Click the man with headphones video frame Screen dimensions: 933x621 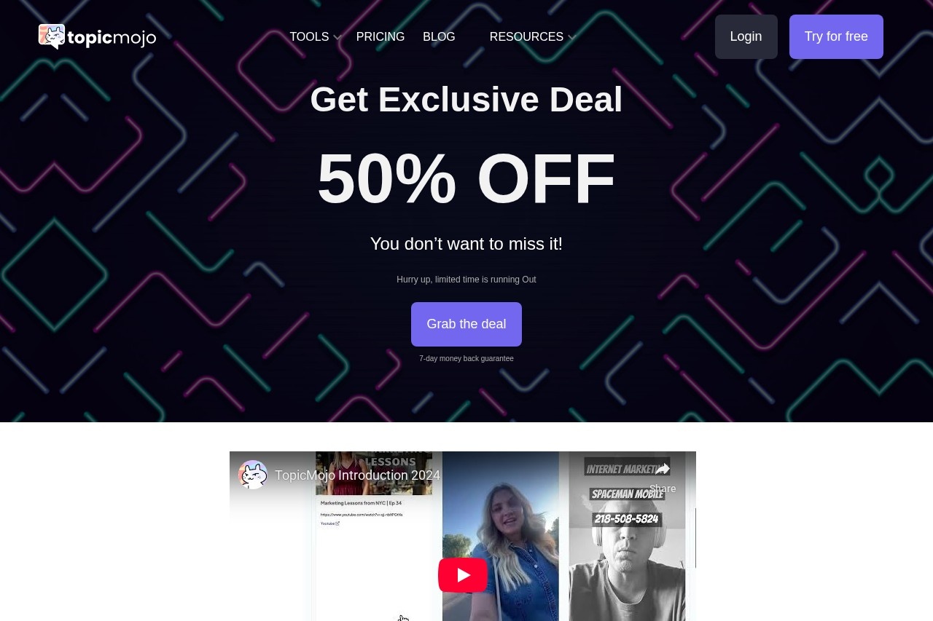click(628, 536)
